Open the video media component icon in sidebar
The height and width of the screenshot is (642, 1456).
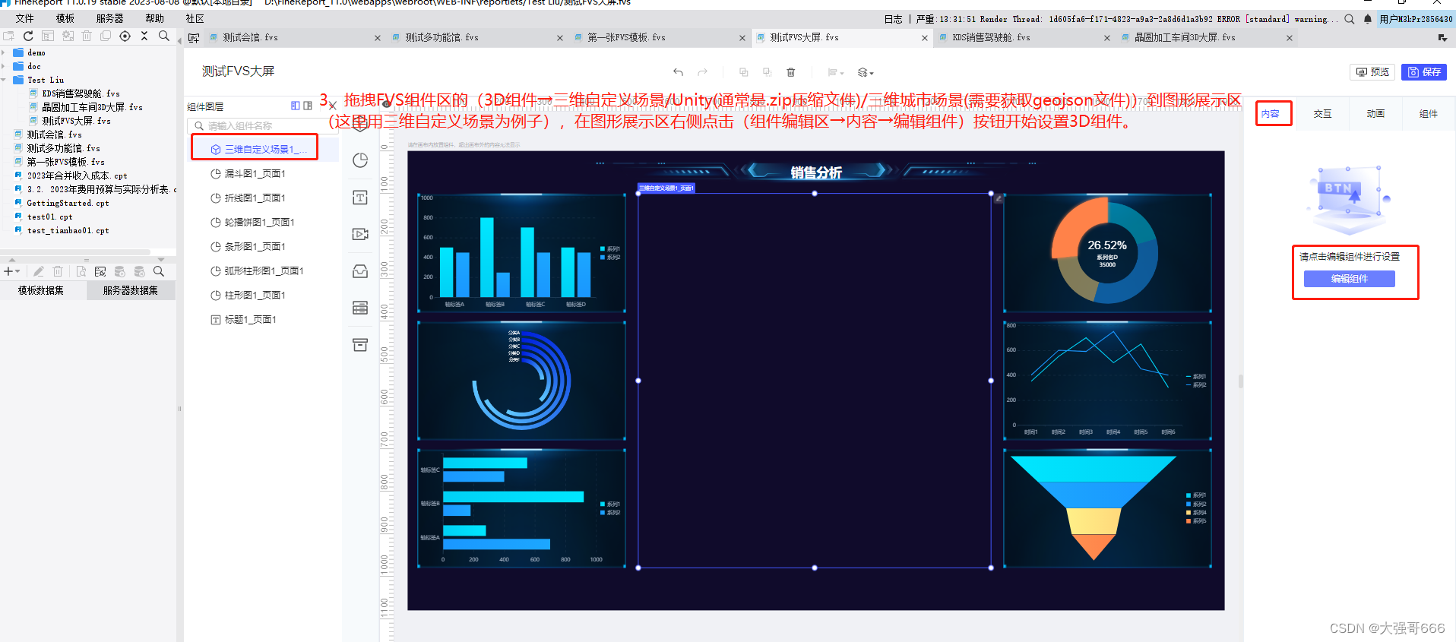tap(360, 234)
